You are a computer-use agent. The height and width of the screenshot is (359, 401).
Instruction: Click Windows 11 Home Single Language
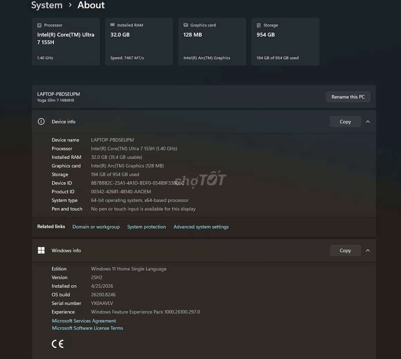(128, 269)
